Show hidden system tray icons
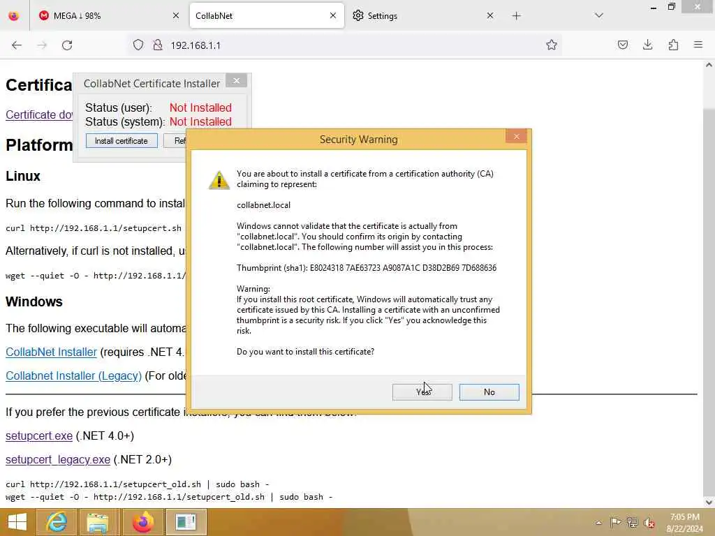This screenshot has height=536, width=715. (x=598, y=523)
